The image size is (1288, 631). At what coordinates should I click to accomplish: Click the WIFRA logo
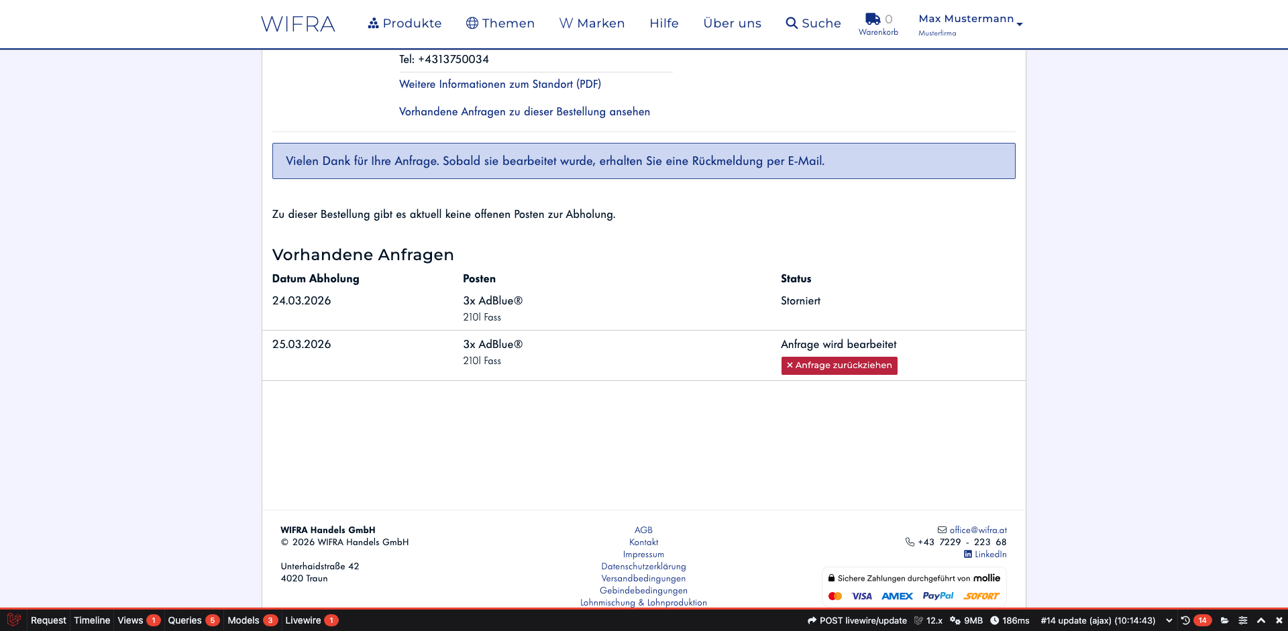298,24
